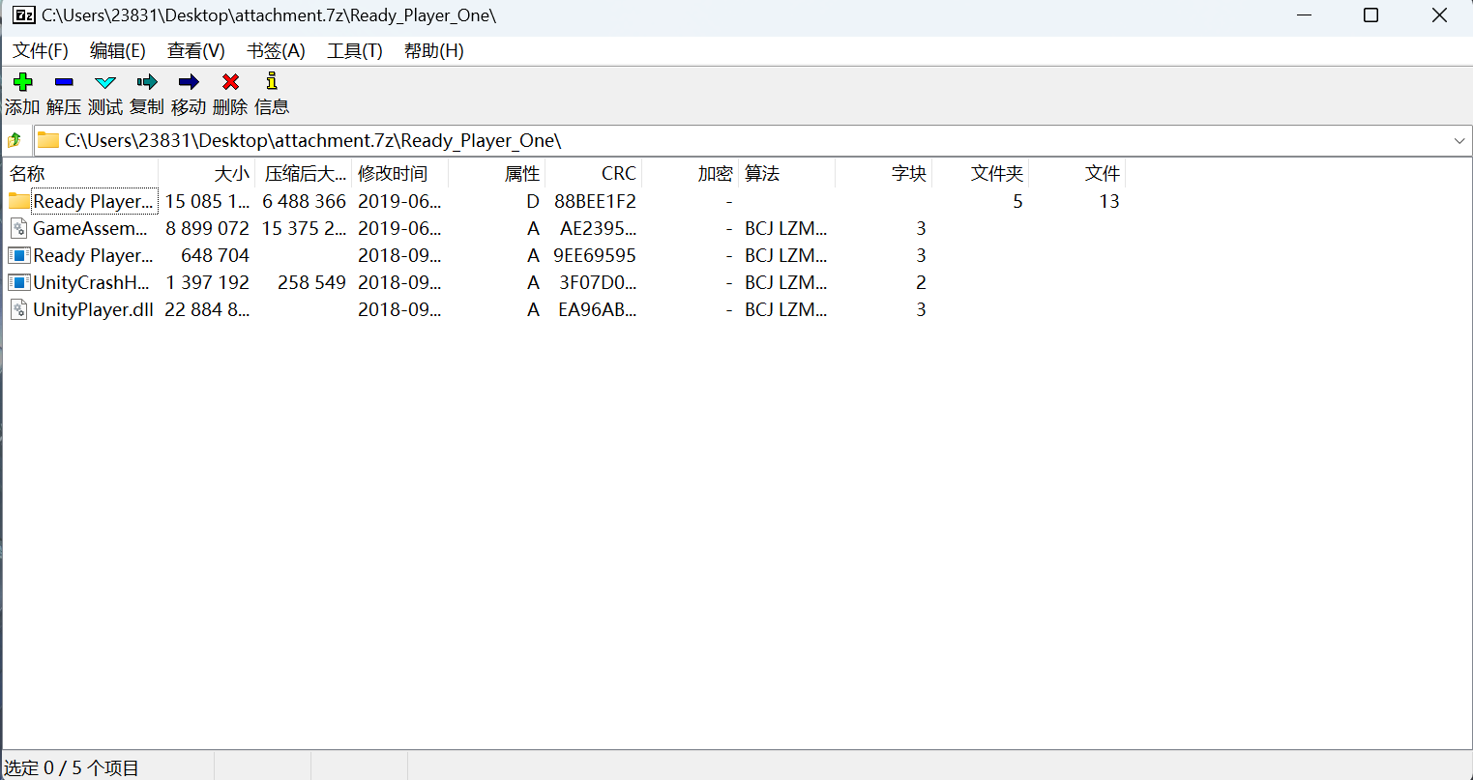Select the GameAssem... file name

[90, 228]
